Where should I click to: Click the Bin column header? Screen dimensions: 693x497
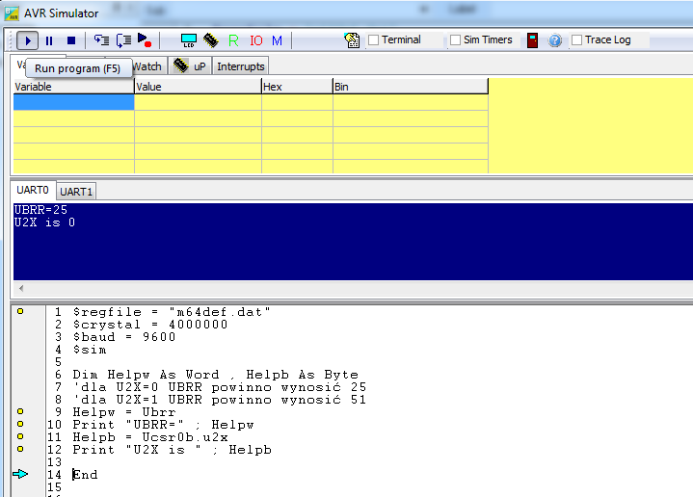coord(411,87)
